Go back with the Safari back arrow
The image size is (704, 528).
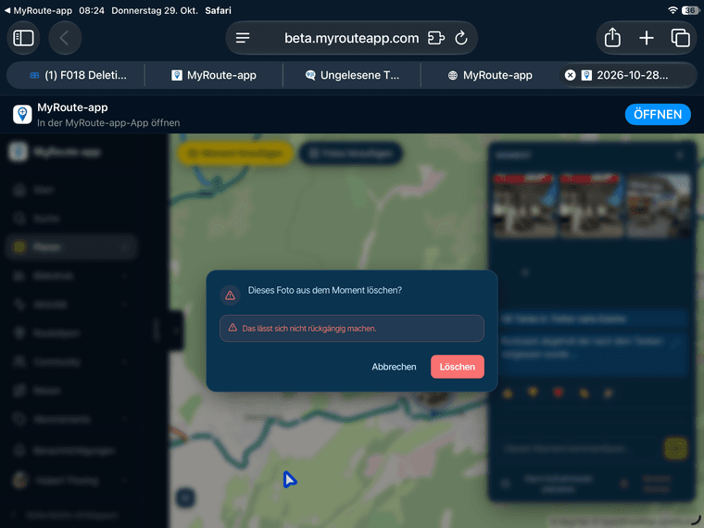pos(65,38)
